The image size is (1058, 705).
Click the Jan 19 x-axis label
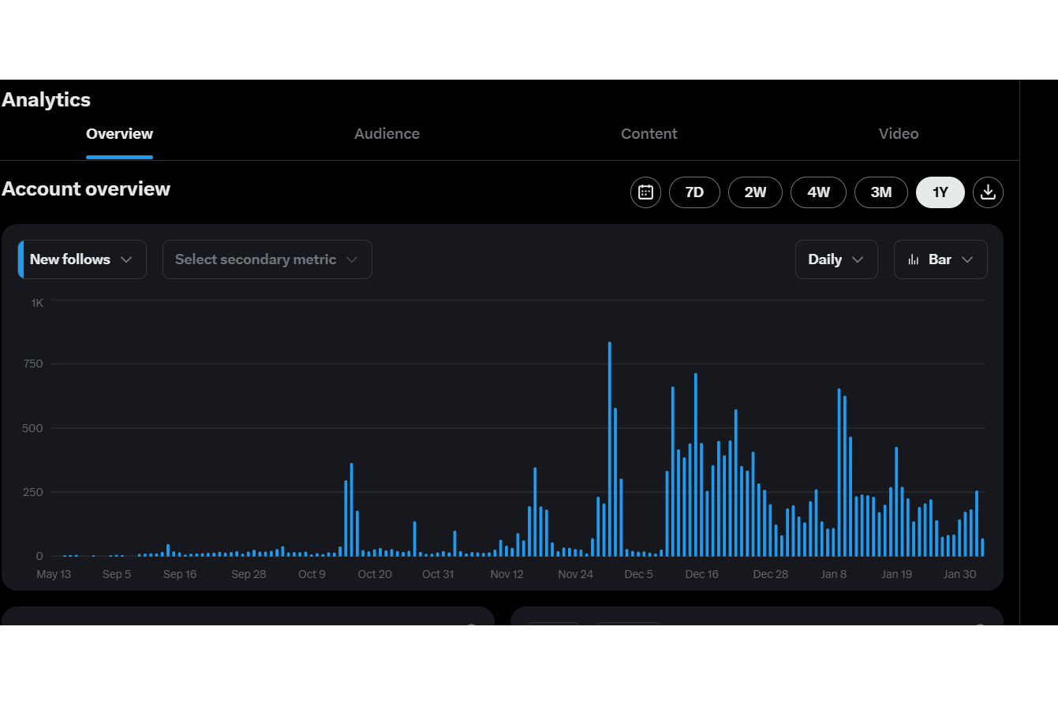tap(897, 574)
